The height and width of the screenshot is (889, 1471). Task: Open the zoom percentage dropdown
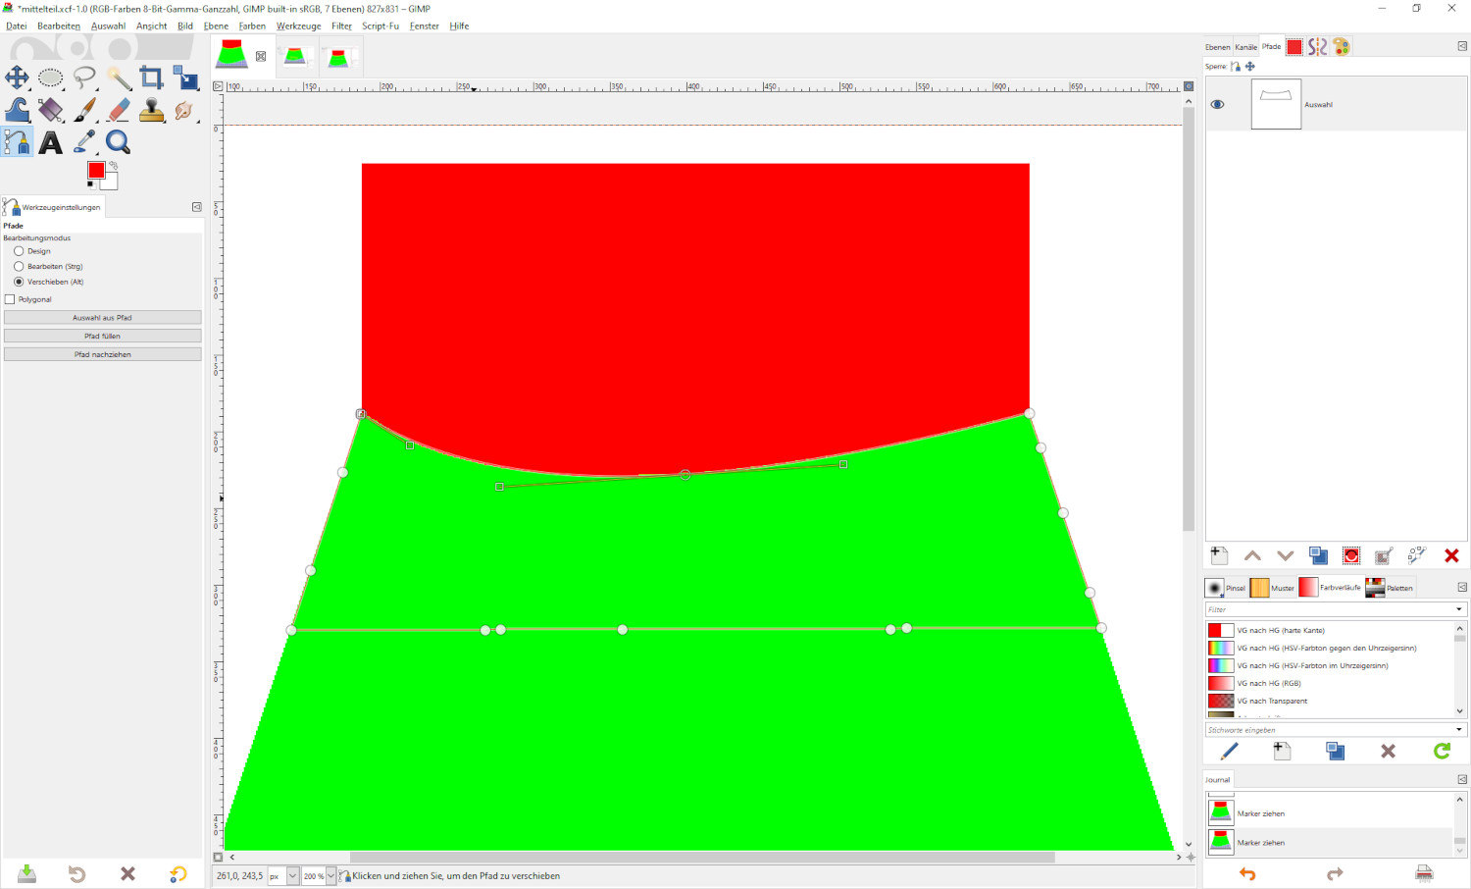(330, 876)
